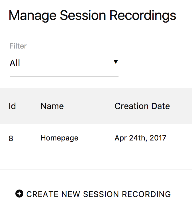Click the Filter field label
The height and width of the screenshot is (213, 192).
click(x=18, y=46)
